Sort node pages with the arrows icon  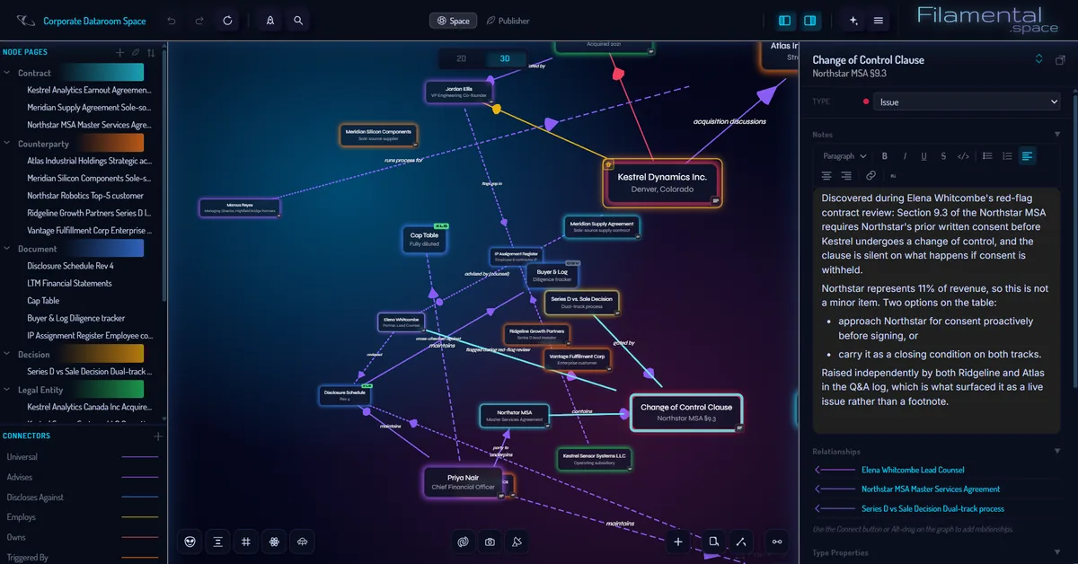[151, 52]
